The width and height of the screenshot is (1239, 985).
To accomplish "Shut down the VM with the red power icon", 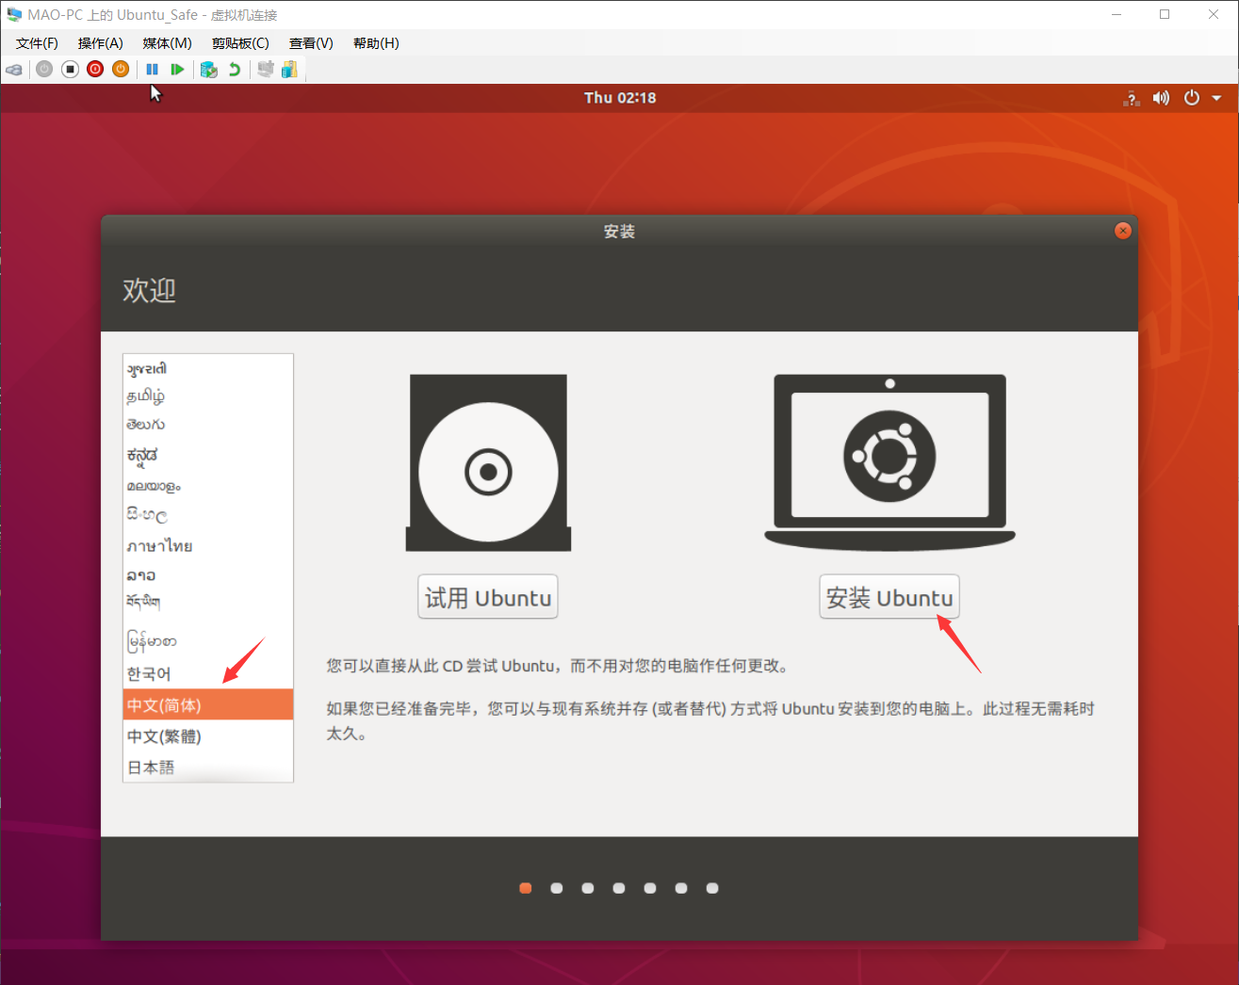I will pyautogui.click(x=95, y=69).
